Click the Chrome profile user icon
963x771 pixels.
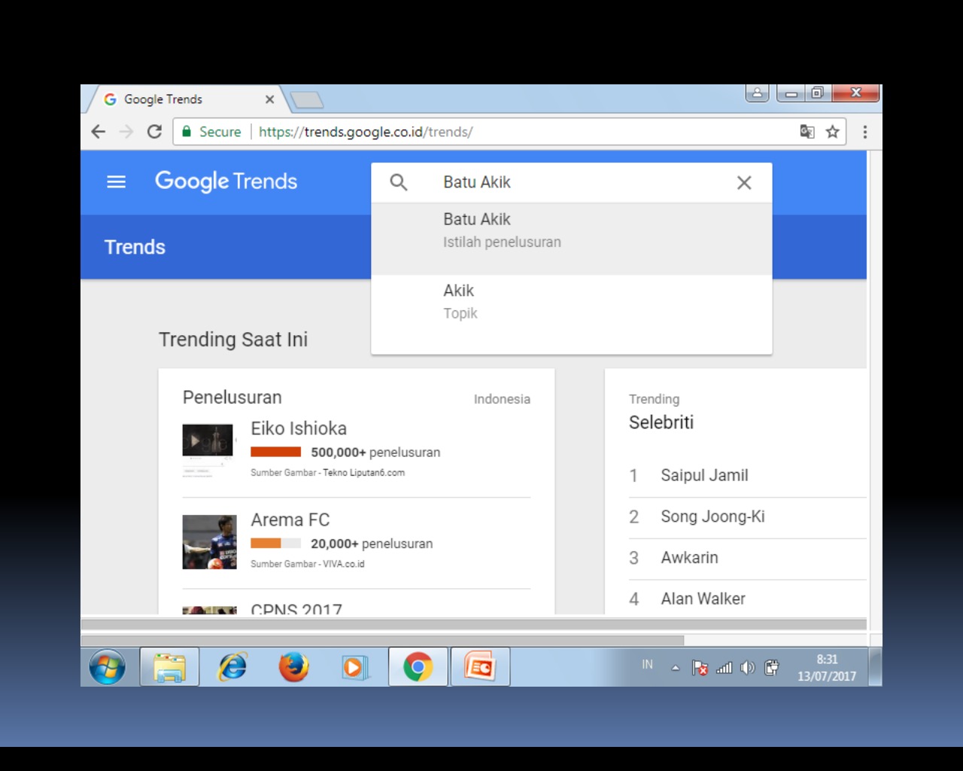(757, 93)
